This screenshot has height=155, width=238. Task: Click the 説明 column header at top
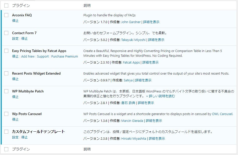coord(87,6)
